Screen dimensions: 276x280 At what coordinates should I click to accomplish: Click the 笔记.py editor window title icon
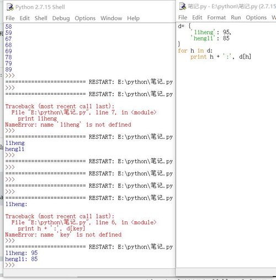(x=183, y=6)
